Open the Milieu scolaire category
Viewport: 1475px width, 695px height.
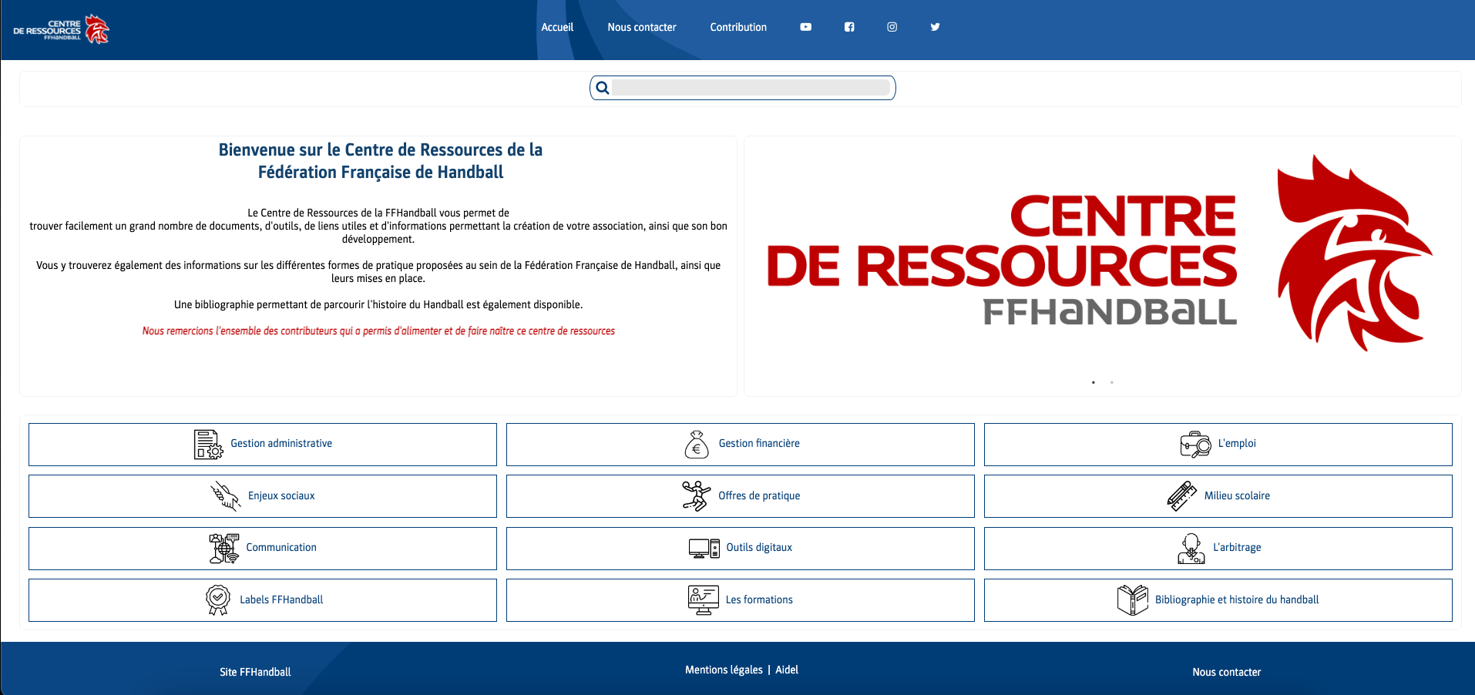point(1218,496)
